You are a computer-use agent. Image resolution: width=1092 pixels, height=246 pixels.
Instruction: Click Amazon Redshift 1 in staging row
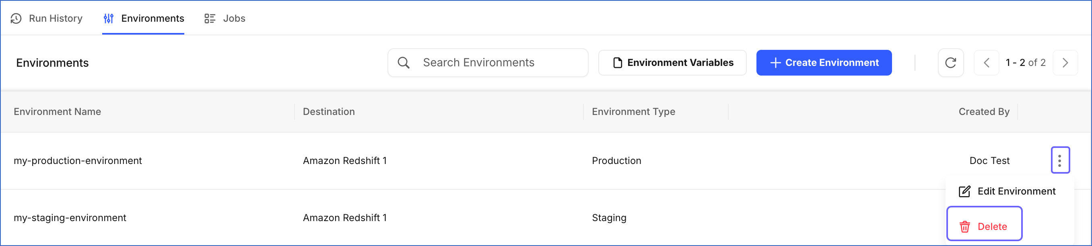pos(345,218)
